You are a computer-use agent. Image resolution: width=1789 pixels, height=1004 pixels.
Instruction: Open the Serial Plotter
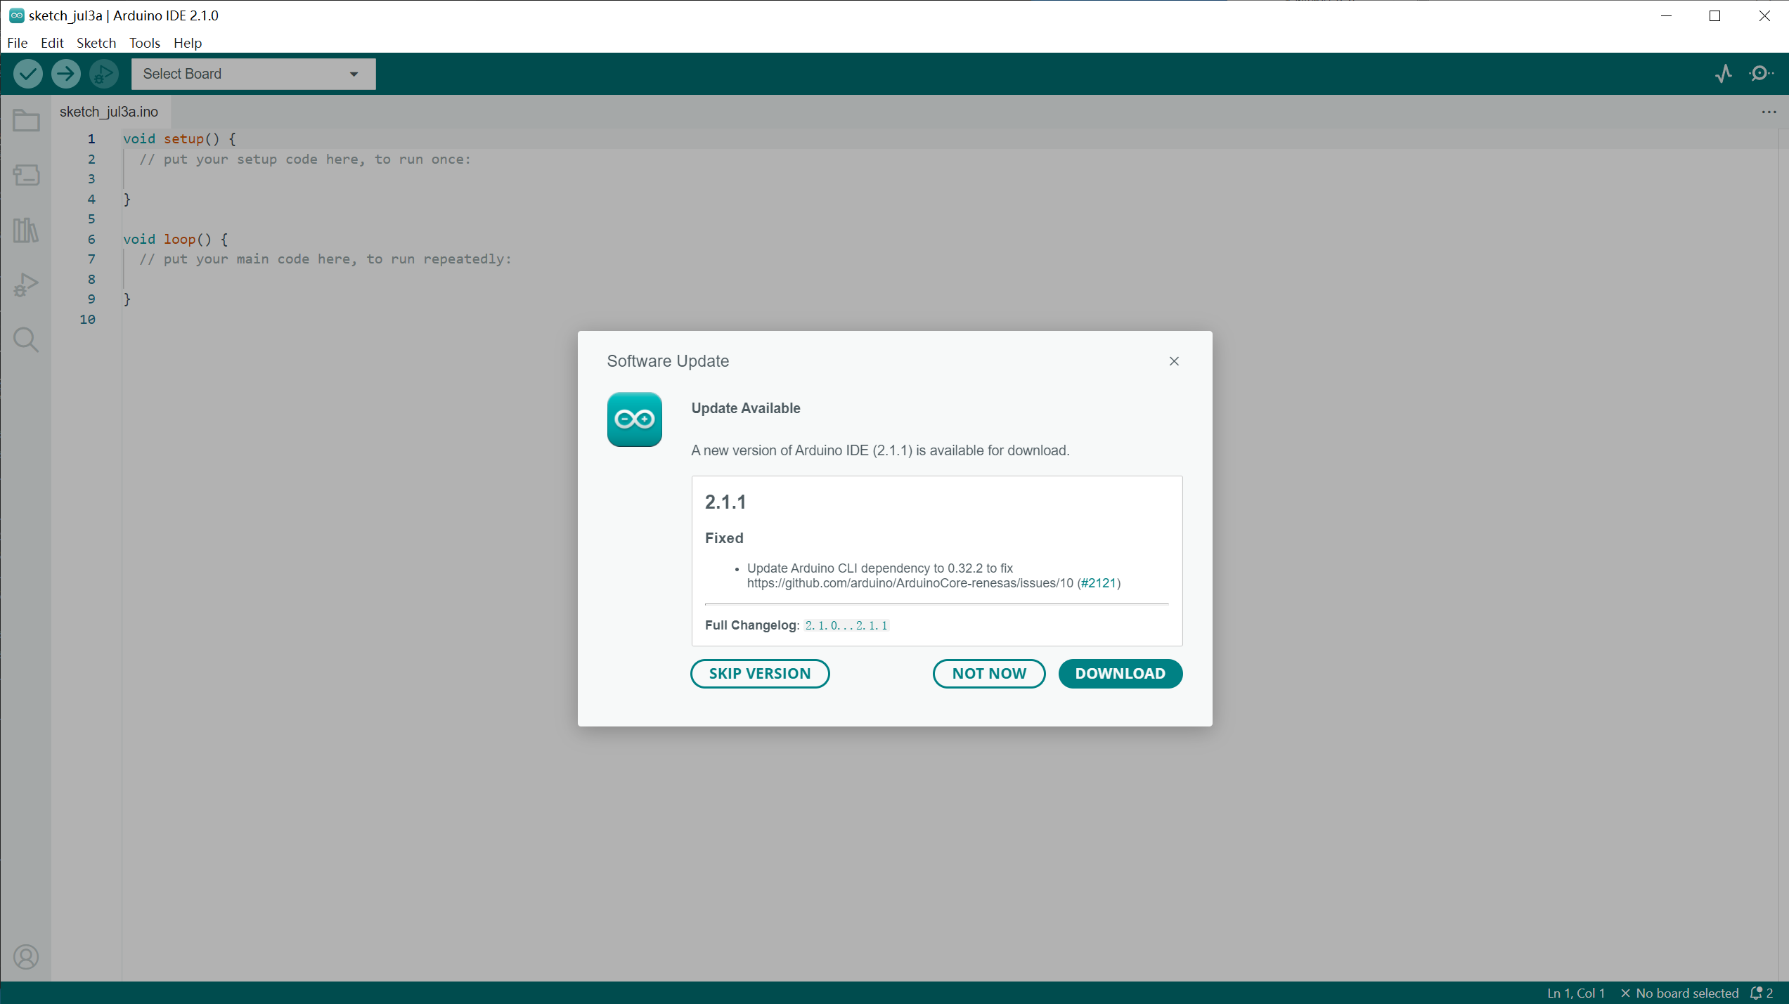pyautogui.click(x=1723, y=74)
